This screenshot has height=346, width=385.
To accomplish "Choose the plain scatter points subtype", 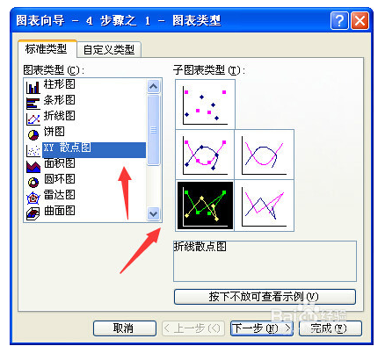I will [205, 105].
